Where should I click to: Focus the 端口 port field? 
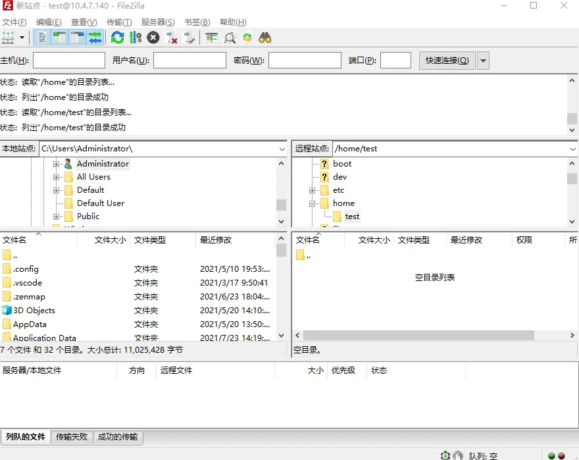pos(395,61)
